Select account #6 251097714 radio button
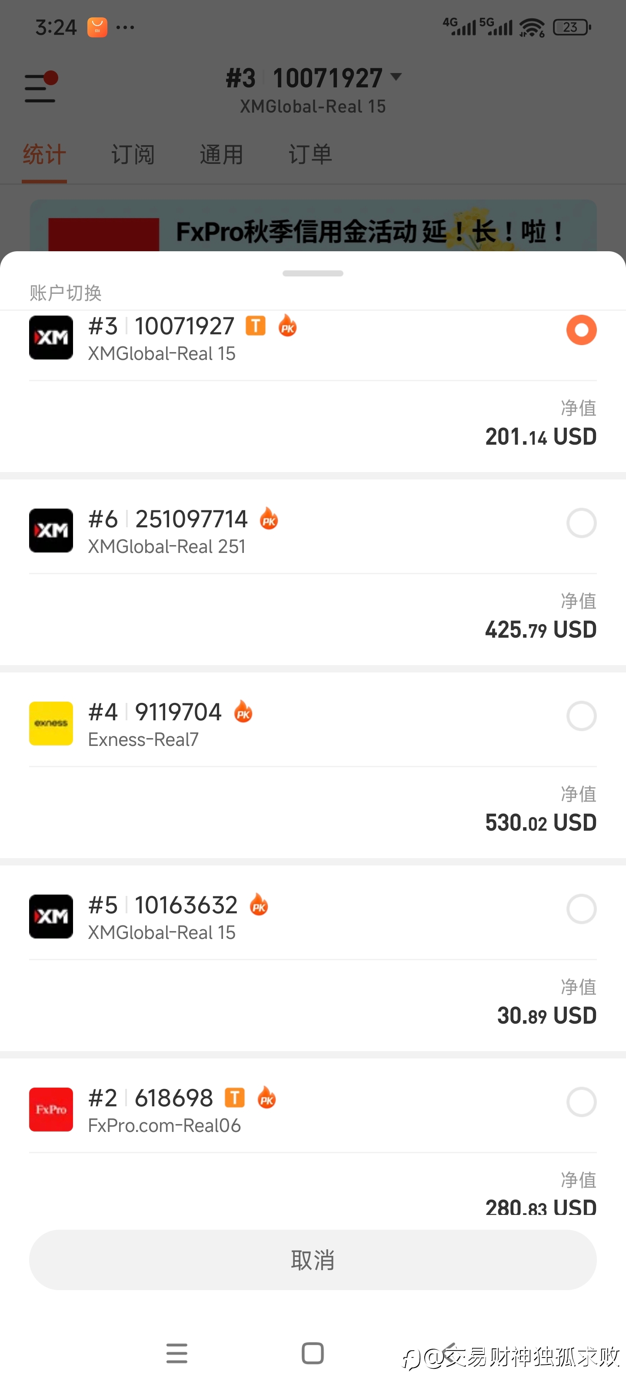Screen dimensions: 626x1391 [x=581, y=522]
